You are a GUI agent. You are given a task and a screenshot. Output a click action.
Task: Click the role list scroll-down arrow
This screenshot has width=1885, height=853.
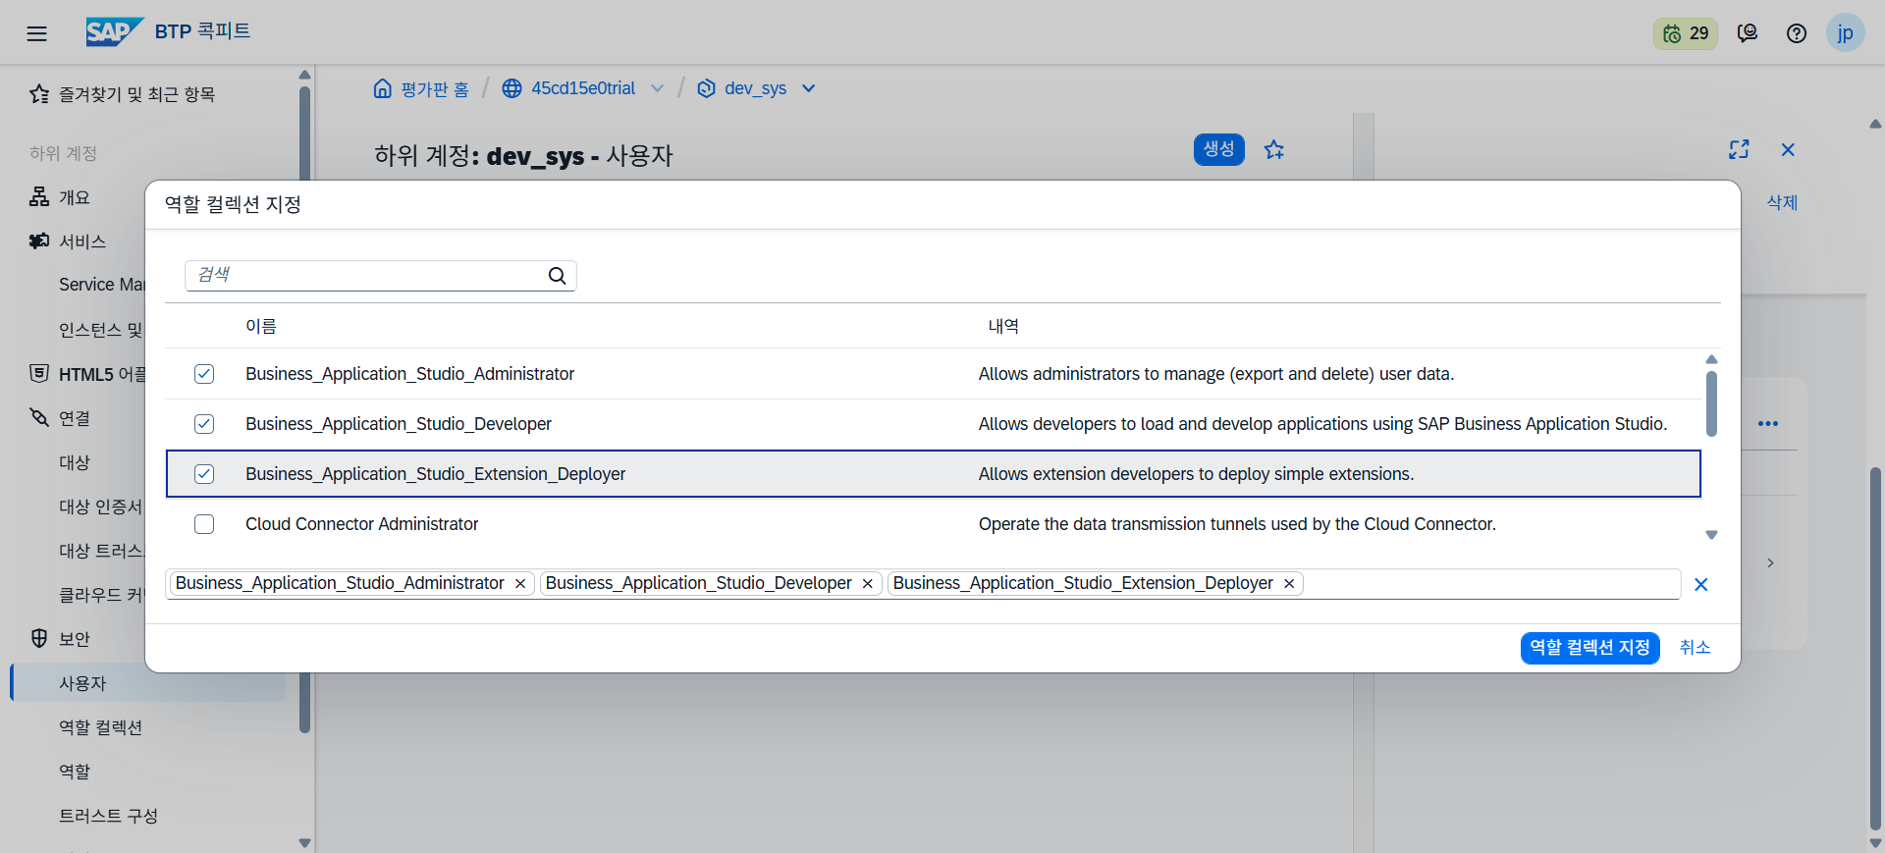1711,535
